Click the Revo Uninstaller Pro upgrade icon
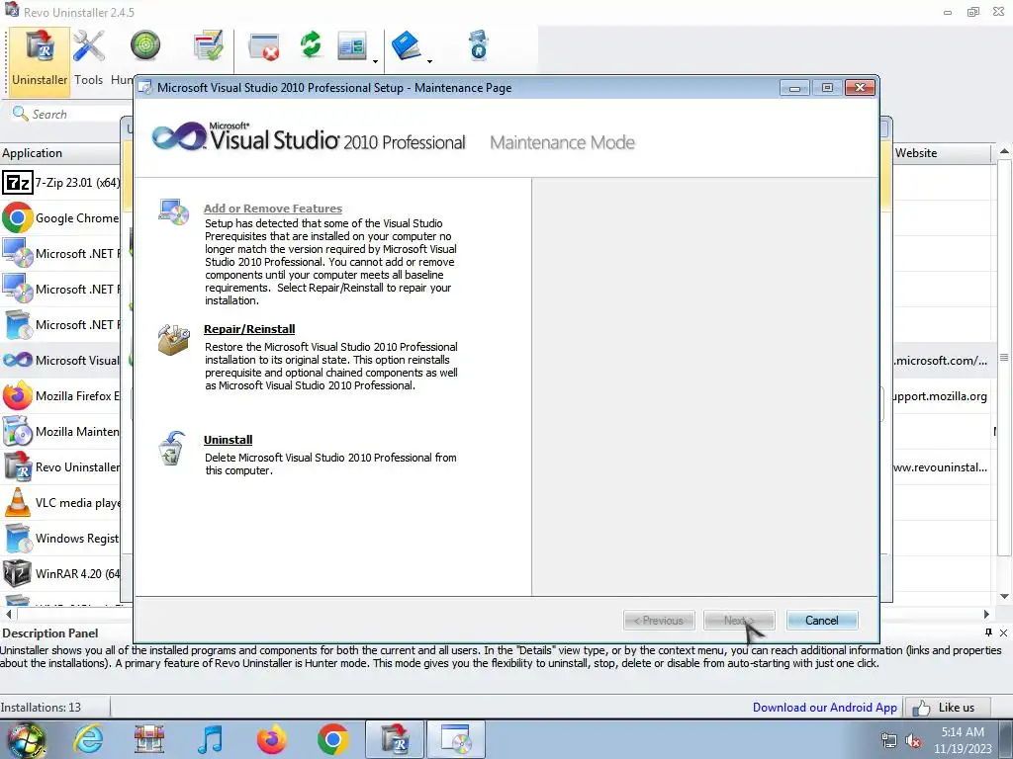This screenshot has width=1013, height=759. [478, 45]
